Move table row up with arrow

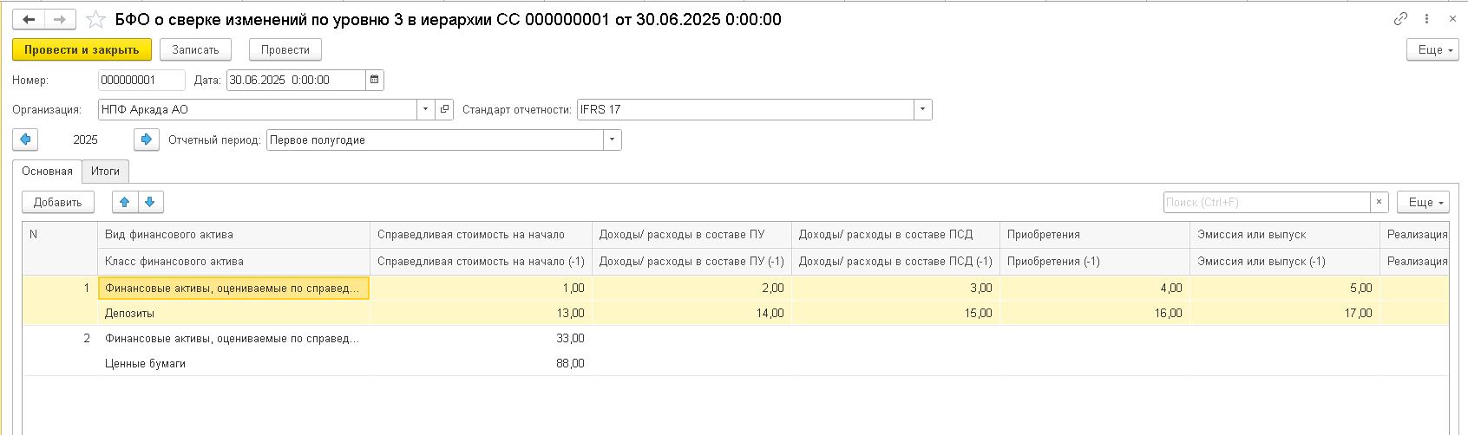point(125,202)
